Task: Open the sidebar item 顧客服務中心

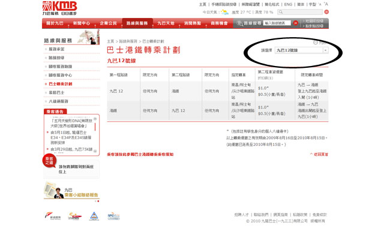Action: 61,75
